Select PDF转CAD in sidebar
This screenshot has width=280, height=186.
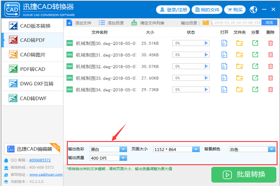(x=32, y=69)
